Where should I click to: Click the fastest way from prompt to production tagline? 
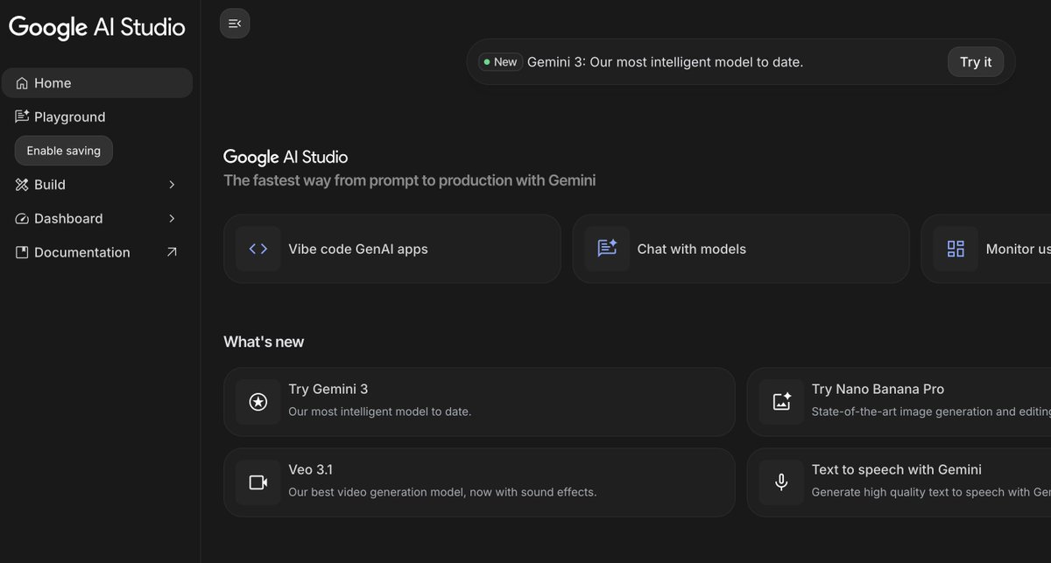pos(410,180)
